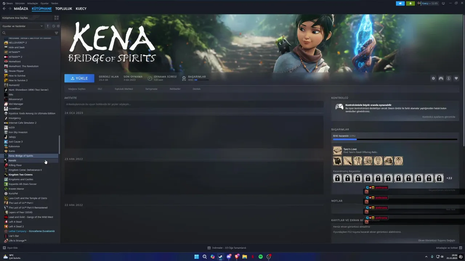Open Oyunlar menu
Image resolution: width=465 pixels, height=261 pixels.
tap(44, 3)
